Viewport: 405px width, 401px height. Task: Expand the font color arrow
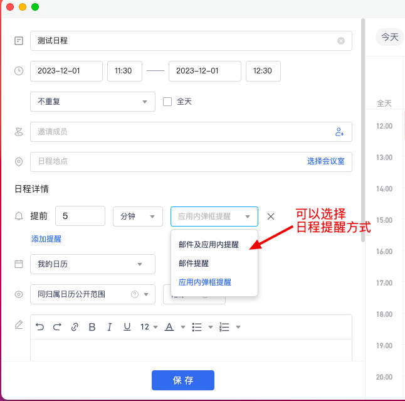(x=183, y=327)
